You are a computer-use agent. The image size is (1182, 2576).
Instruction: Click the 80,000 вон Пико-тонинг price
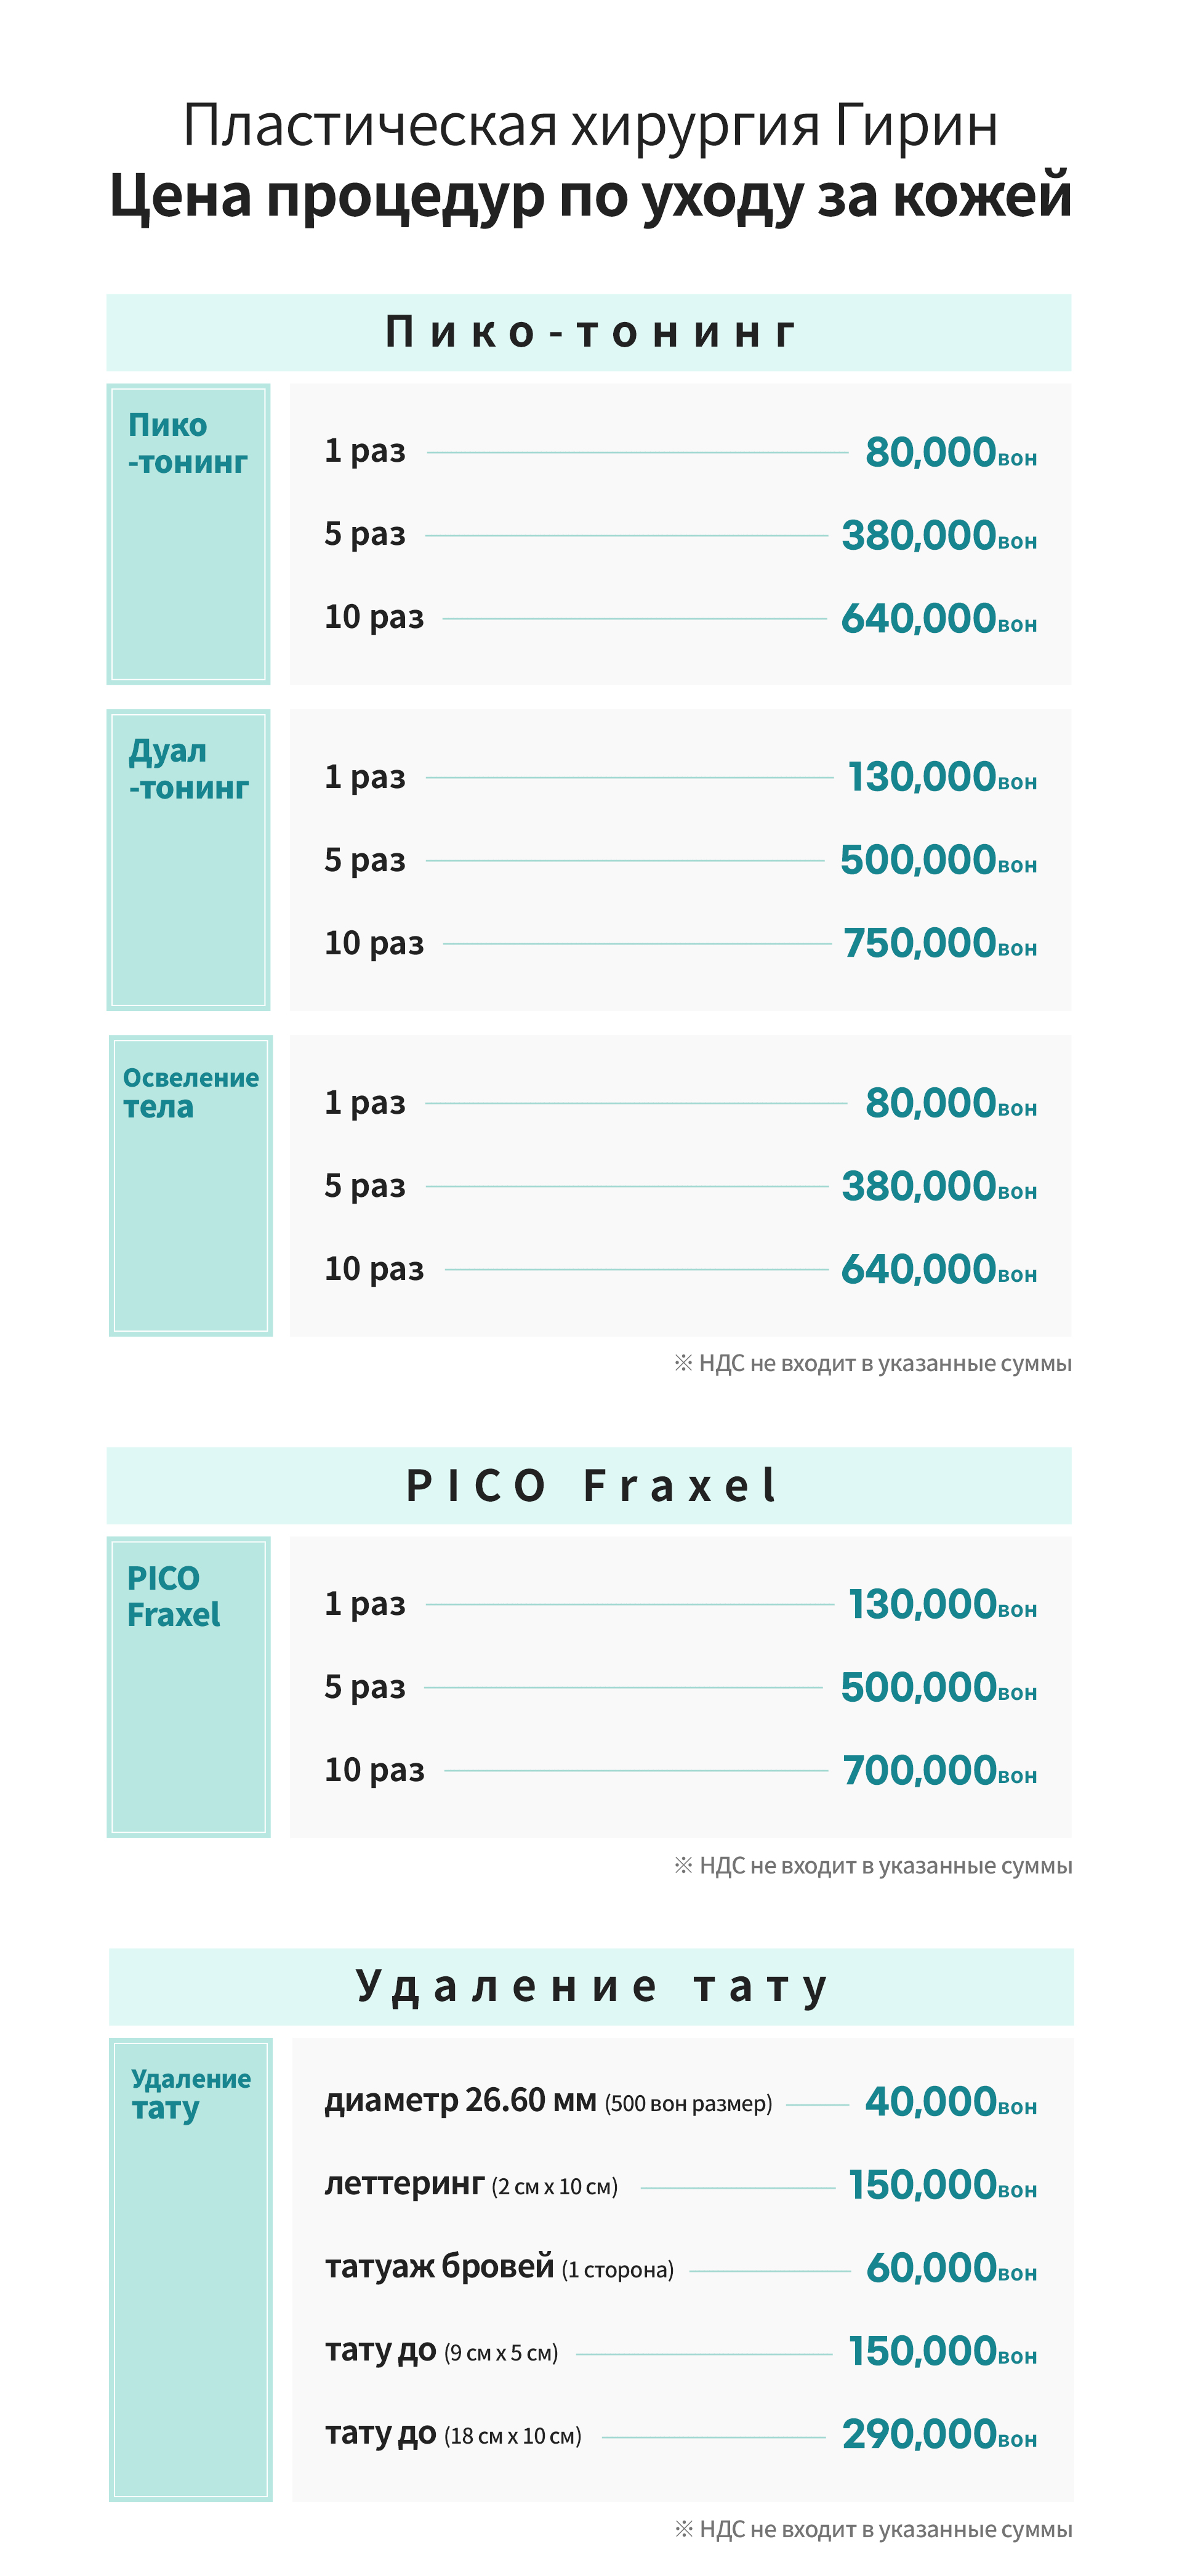(x=950, y=452)
